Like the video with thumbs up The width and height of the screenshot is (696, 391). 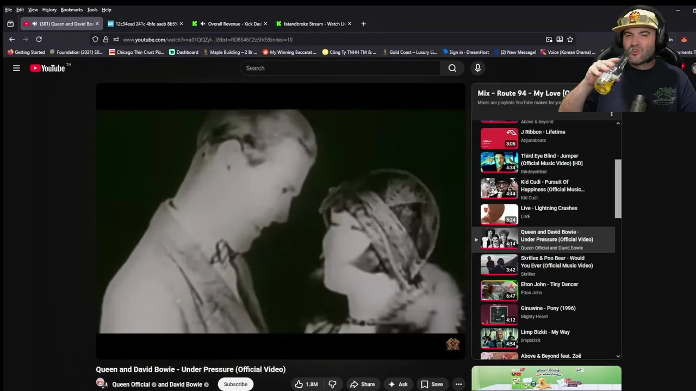click(306, 384)
